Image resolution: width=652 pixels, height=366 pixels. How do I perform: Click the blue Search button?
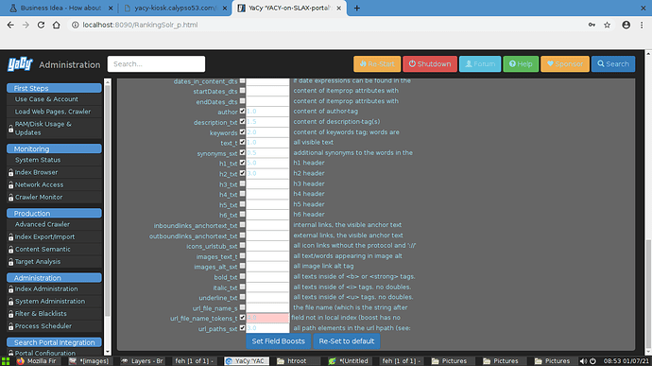pyautogui.click(x=613, y=63)
